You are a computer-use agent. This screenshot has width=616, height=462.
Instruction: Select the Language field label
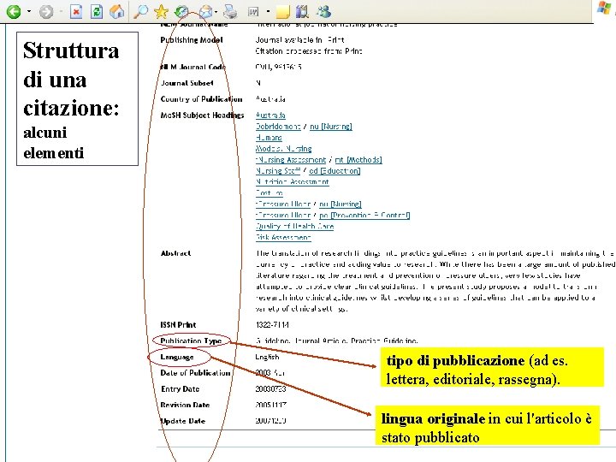click(x=177, y=357)
